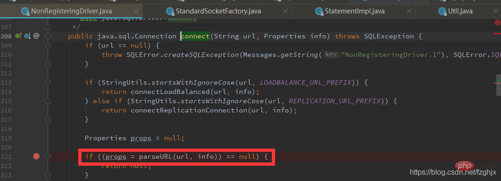Click the overridden-method gutter icon on line 308
The image size is (501, 181).
27,36
